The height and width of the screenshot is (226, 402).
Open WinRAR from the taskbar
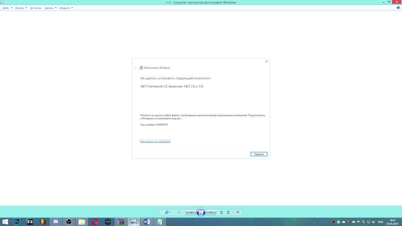tap(121, 222)
